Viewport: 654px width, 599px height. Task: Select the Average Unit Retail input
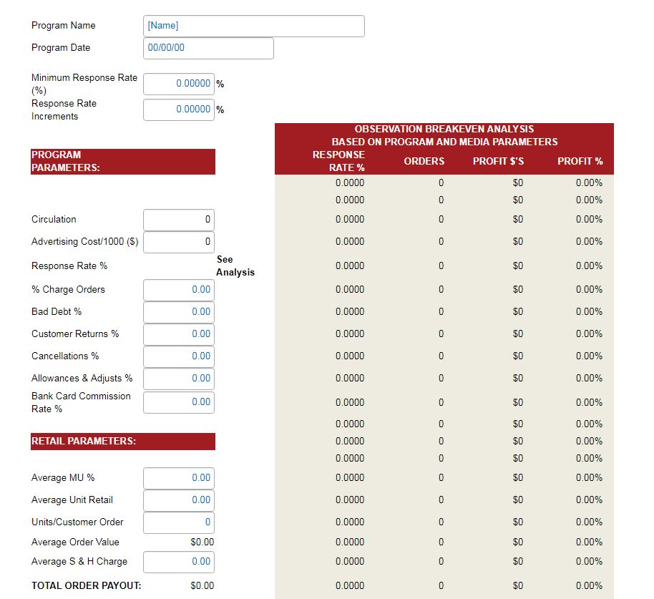(178, 500)
